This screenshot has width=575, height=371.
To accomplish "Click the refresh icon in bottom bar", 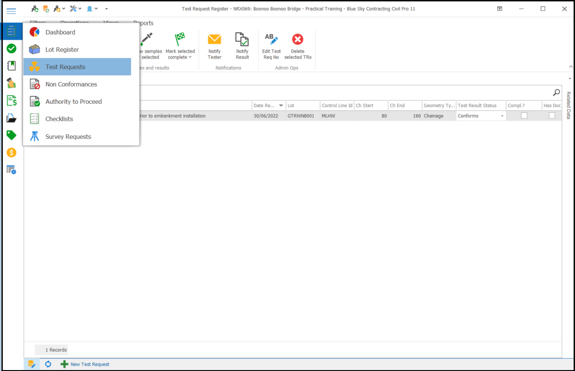I will point(48,364).
